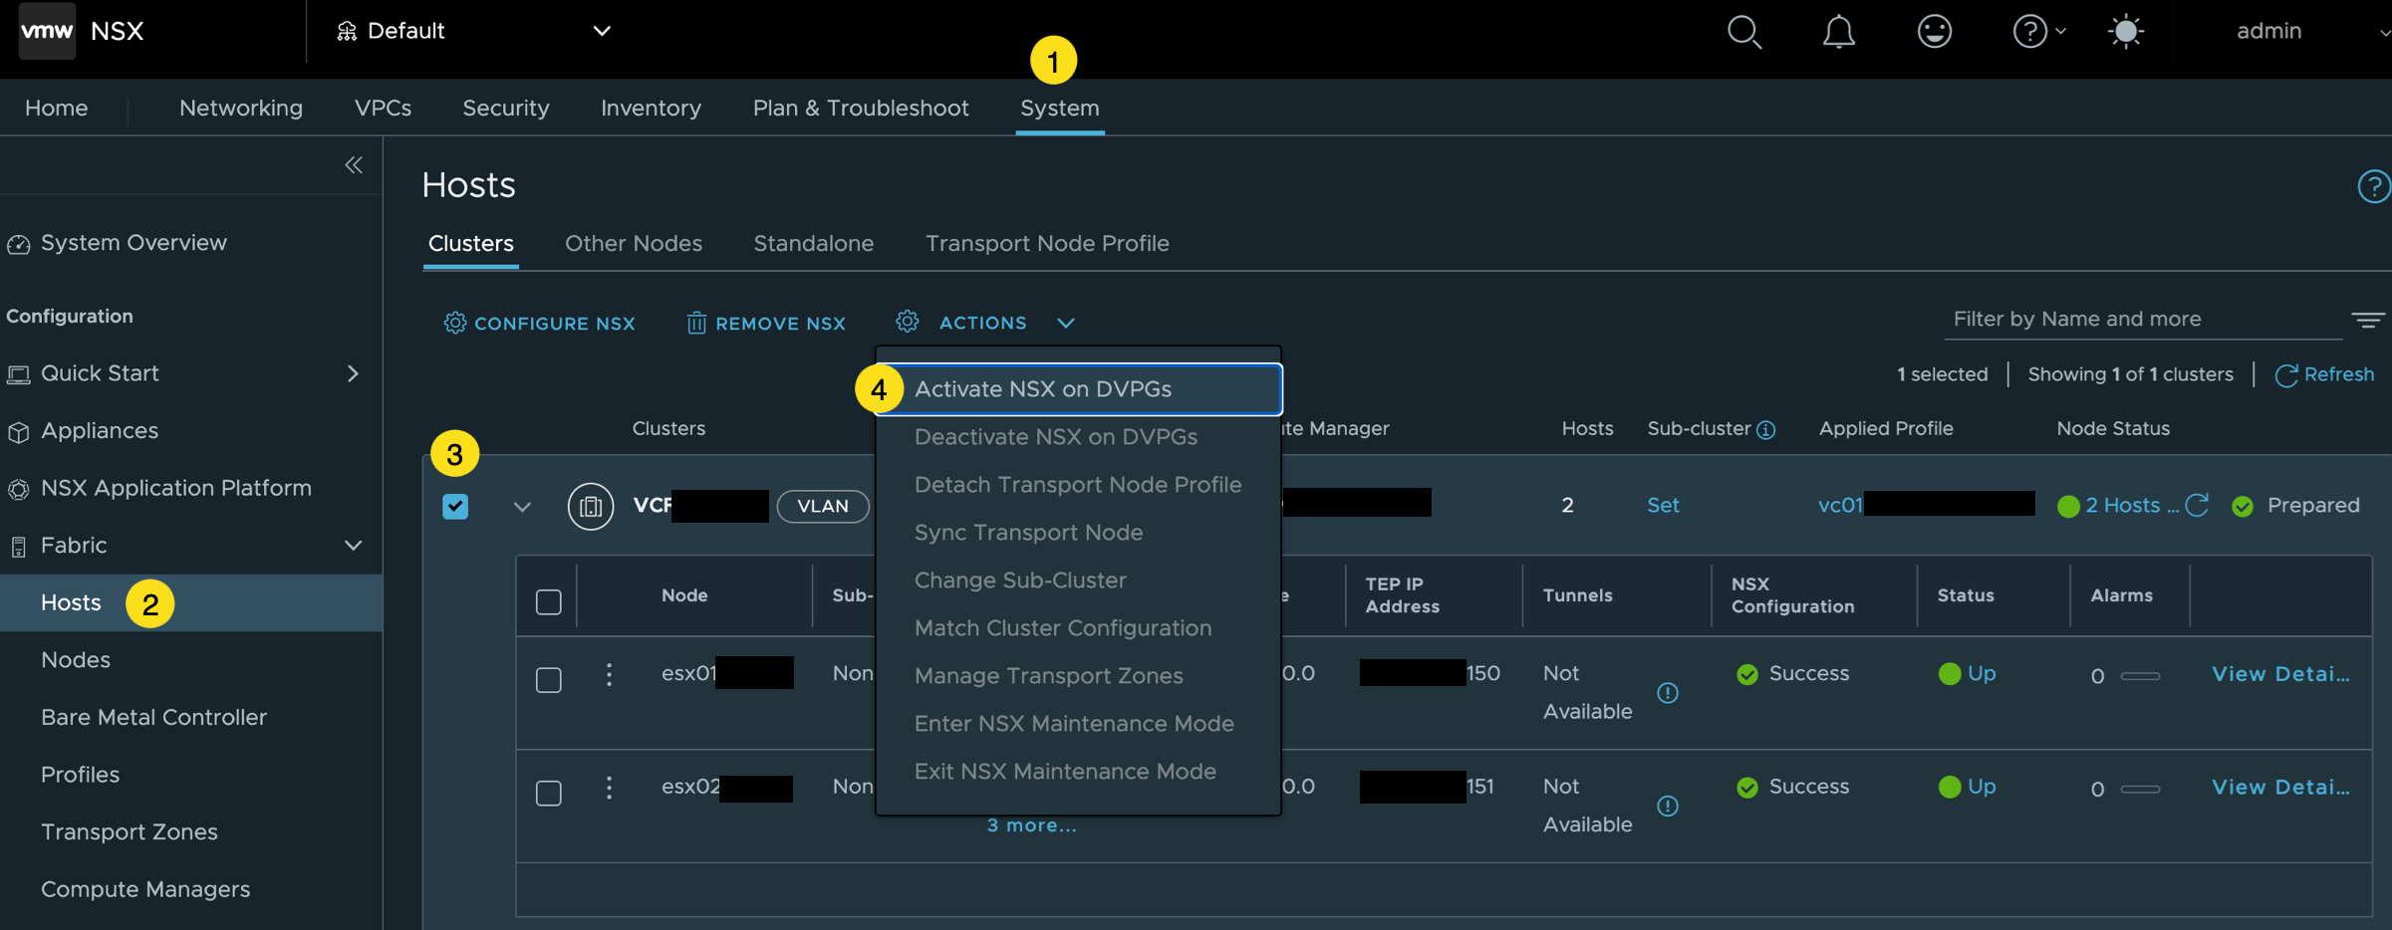The image size is (2392, 930).
Task: Click the Sub-cluster info icon
Action: [x=1766, y=430]
